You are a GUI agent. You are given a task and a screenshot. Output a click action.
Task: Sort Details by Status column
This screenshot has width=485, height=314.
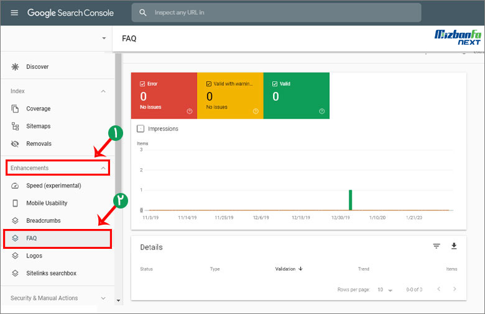[x=146, y=269]
